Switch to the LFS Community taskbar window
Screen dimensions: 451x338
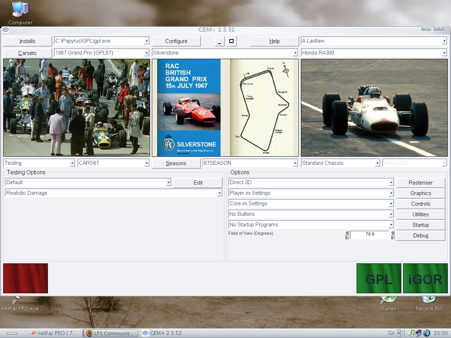pyautogui.click(x=111, y=333)
